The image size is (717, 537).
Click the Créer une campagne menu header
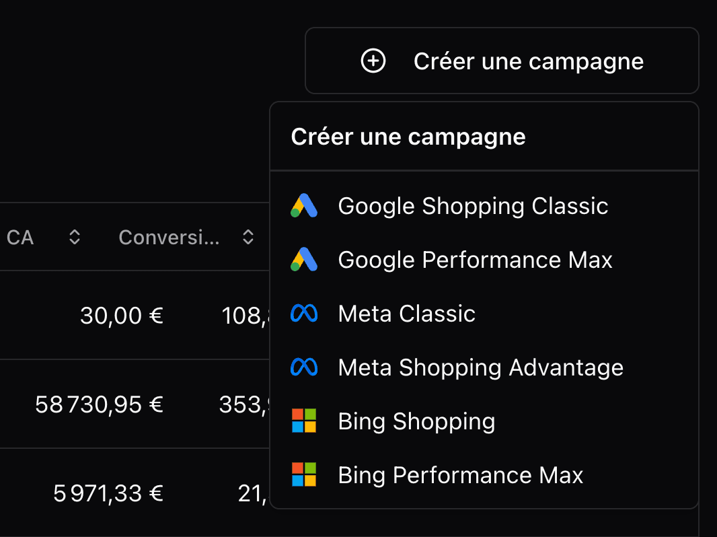pyautogui.click(x=408, y=137)
